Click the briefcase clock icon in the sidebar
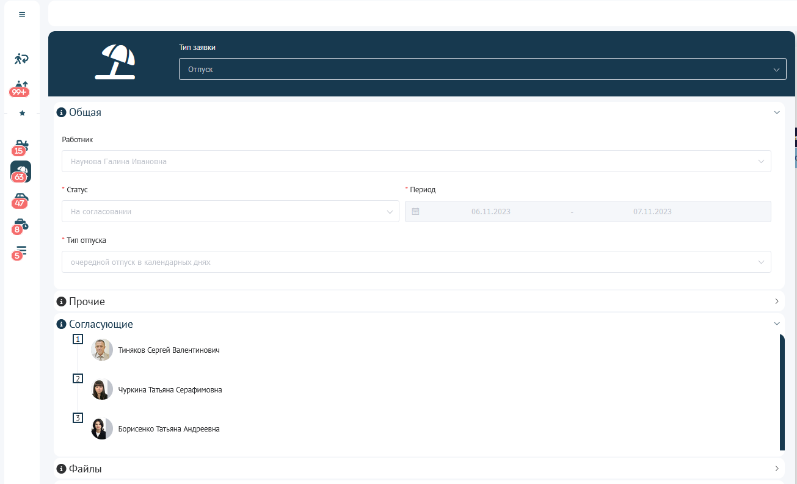797x484 pixels. (x=21, y=225)
